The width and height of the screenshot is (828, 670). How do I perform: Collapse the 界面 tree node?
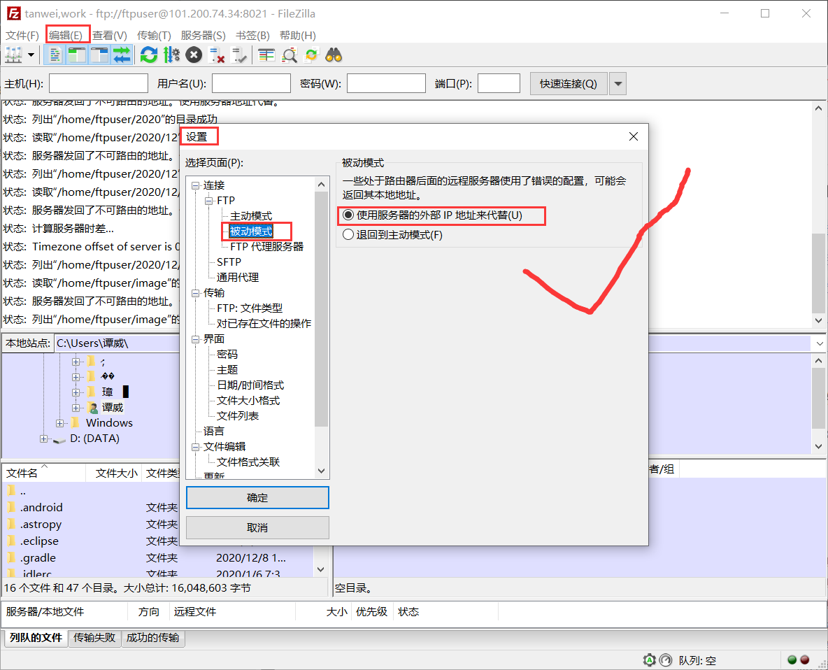pyautogui.click(x=195, y=339)
